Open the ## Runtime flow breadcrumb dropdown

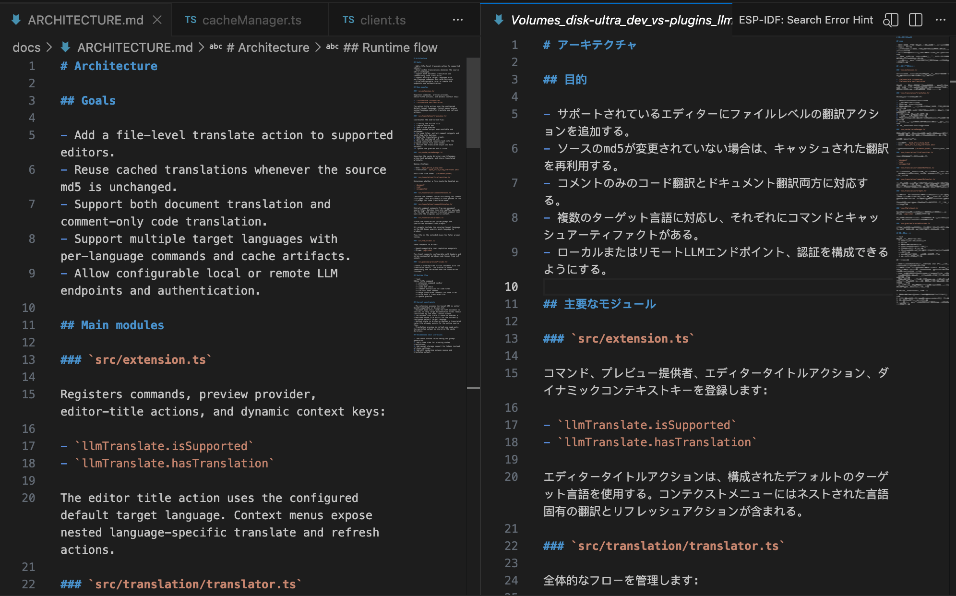(390, 47)
